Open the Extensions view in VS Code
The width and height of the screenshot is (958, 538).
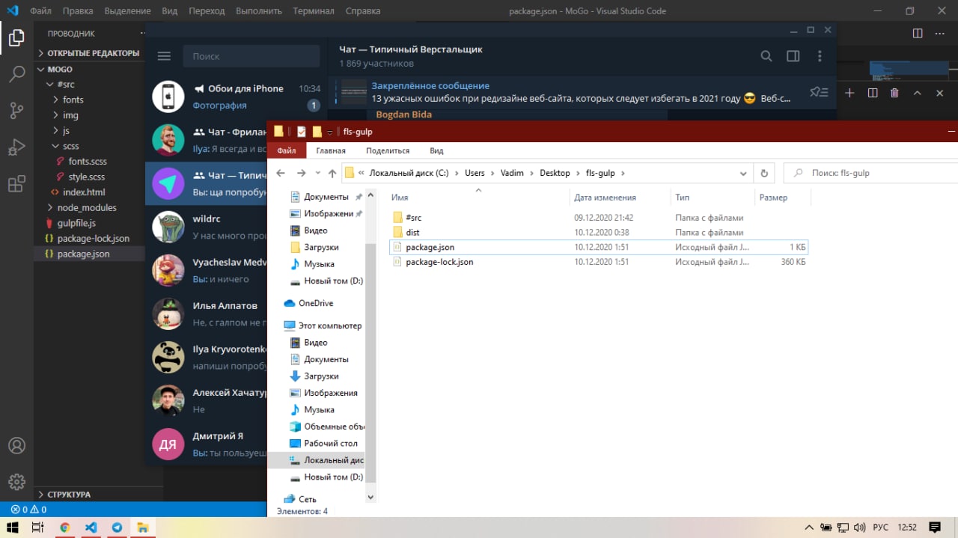pyautogui.click(x=16, y=183)
